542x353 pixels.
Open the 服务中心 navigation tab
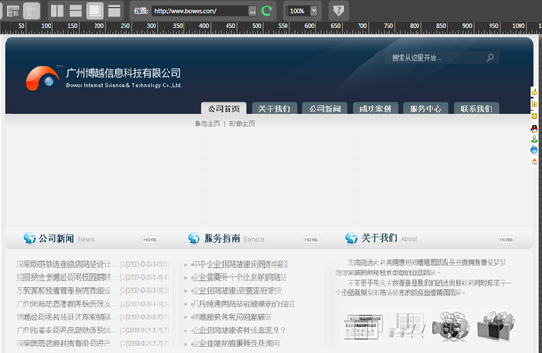tap(426, 109)
